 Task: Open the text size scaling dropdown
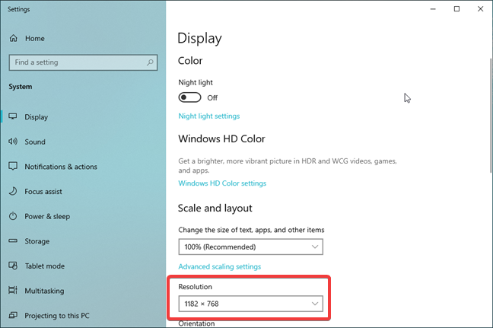tap(250, 247)
